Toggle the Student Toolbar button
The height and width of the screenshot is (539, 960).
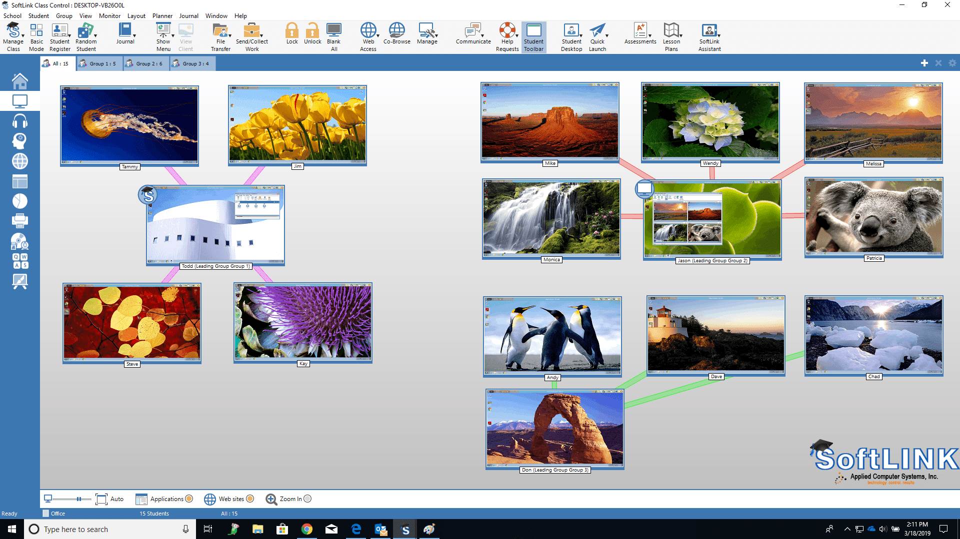(533, 37)
